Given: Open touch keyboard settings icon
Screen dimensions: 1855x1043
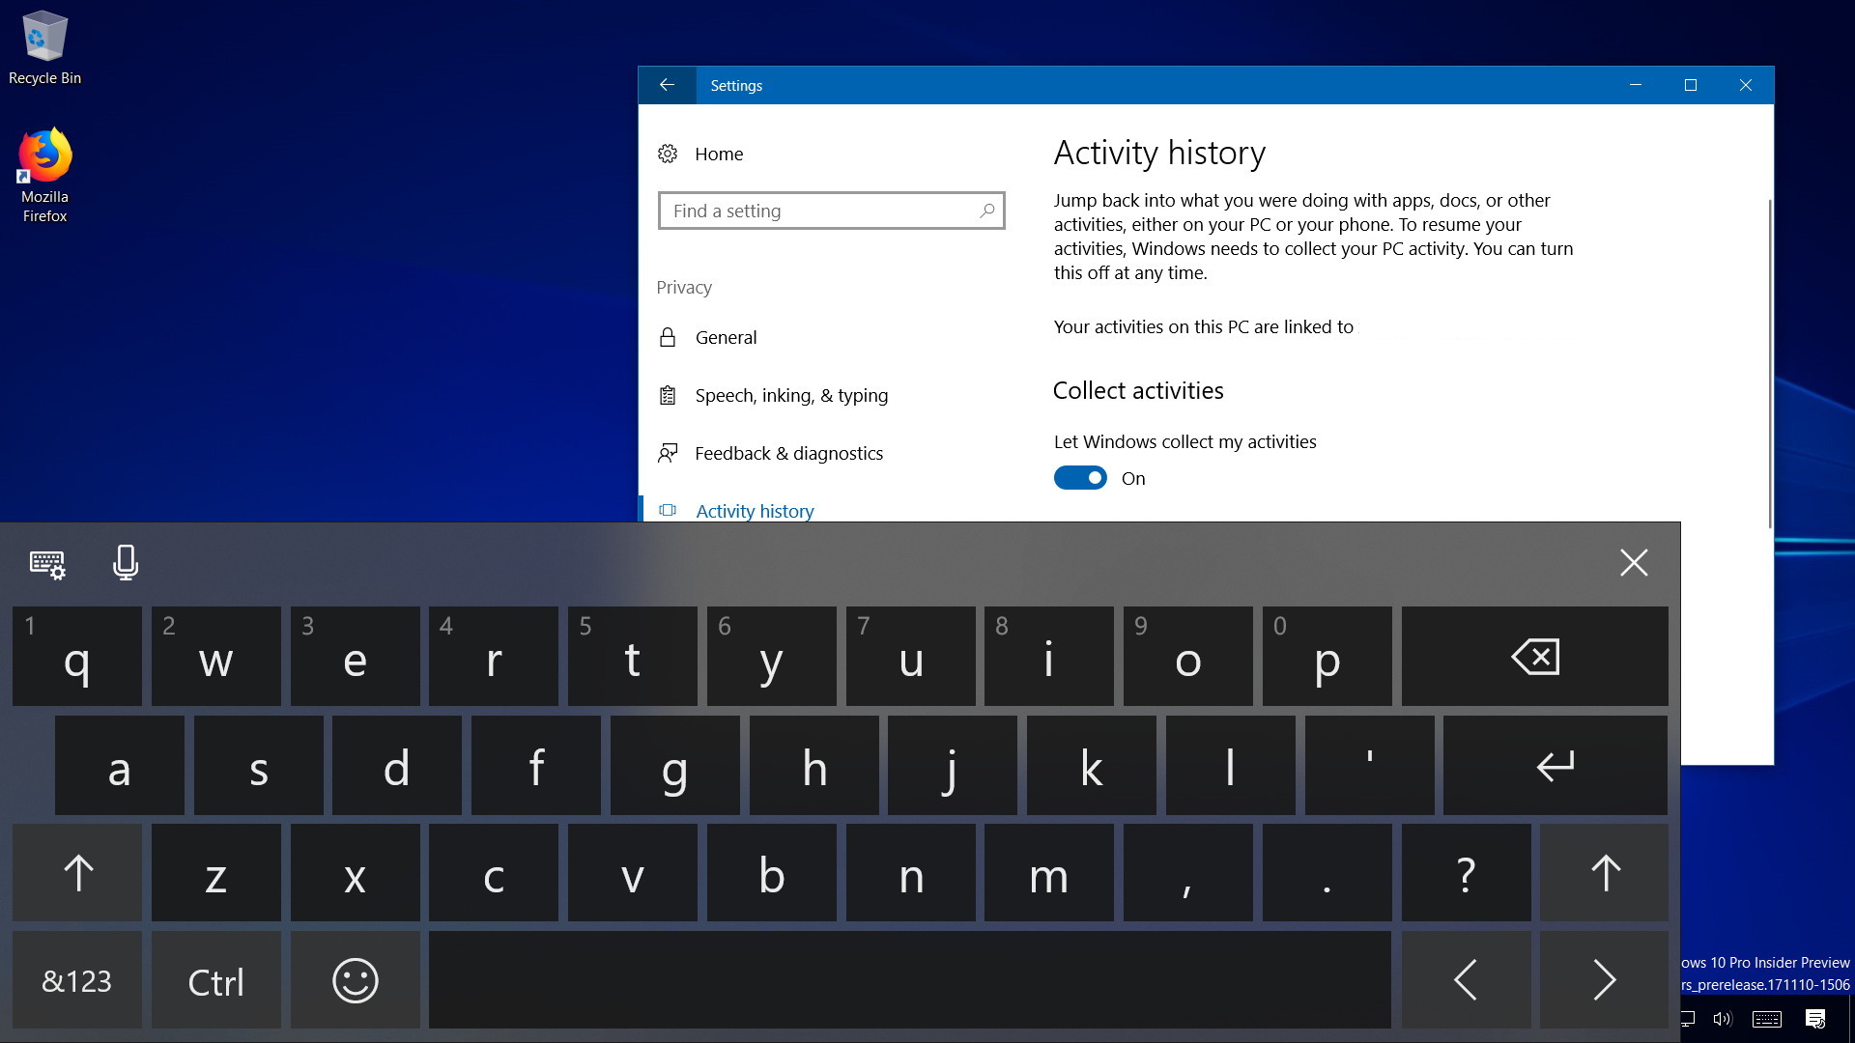Looking at the screenshot, I should (46, 564).
